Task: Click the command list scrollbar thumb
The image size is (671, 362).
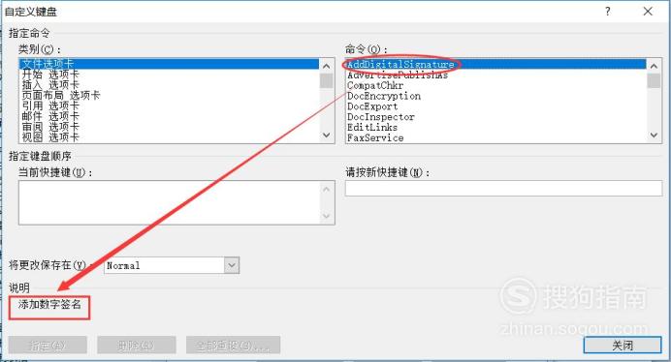Action: (x=654, y=80)
